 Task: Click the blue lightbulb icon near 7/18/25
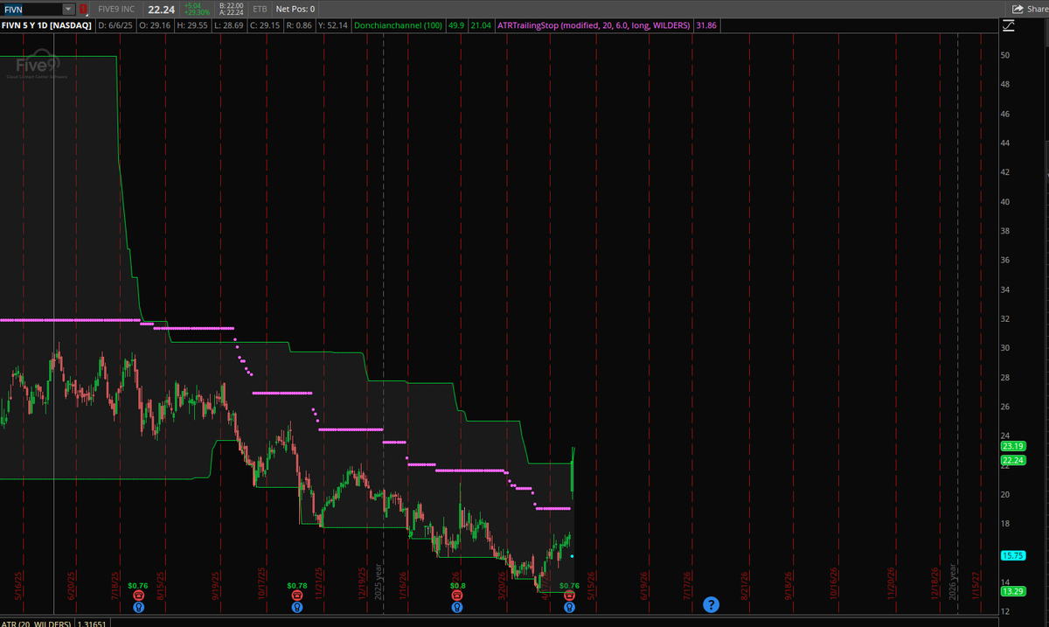pyautogui.click(x=138, y=606)
